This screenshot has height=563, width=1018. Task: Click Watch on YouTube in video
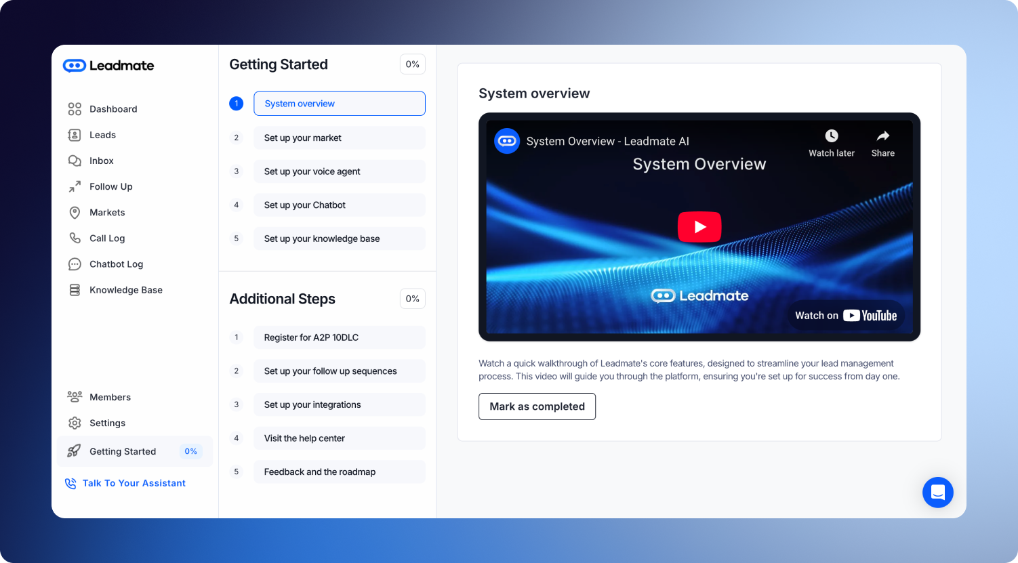(845, 316)
